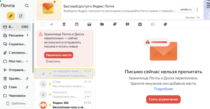Click Очистить link in storage warning

[x=53, y=61]
